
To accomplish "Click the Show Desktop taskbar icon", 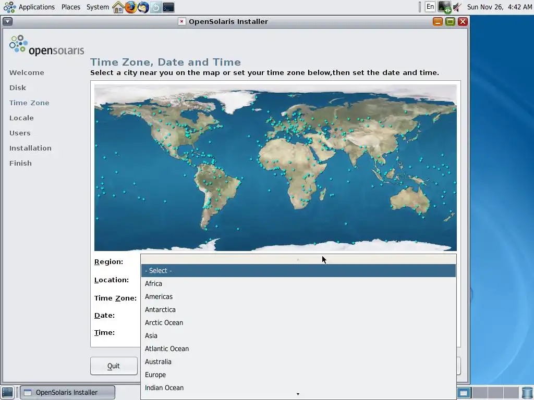I will [7, 393].
